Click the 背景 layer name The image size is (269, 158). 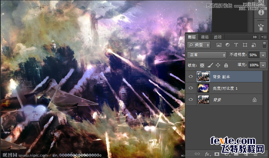(x=217, y=100)
